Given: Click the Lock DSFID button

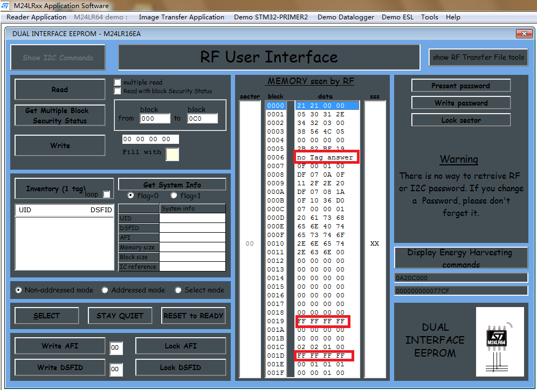Looking at the screenshot, I should pos(181,367).
